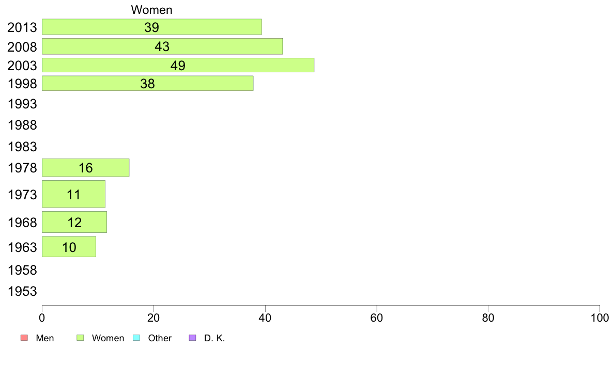Click the Other legend text label
The image size is (614, 380).
160,338
